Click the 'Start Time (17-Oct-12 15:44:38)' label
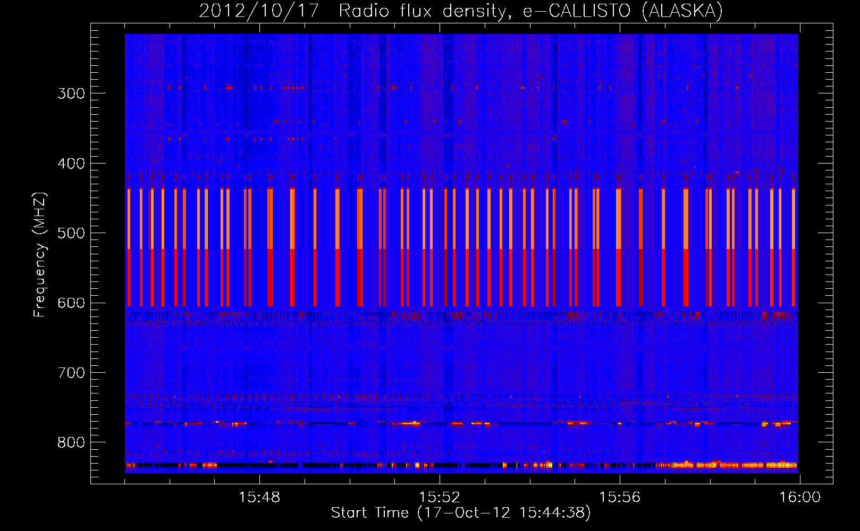 click(x=461, y=513)
